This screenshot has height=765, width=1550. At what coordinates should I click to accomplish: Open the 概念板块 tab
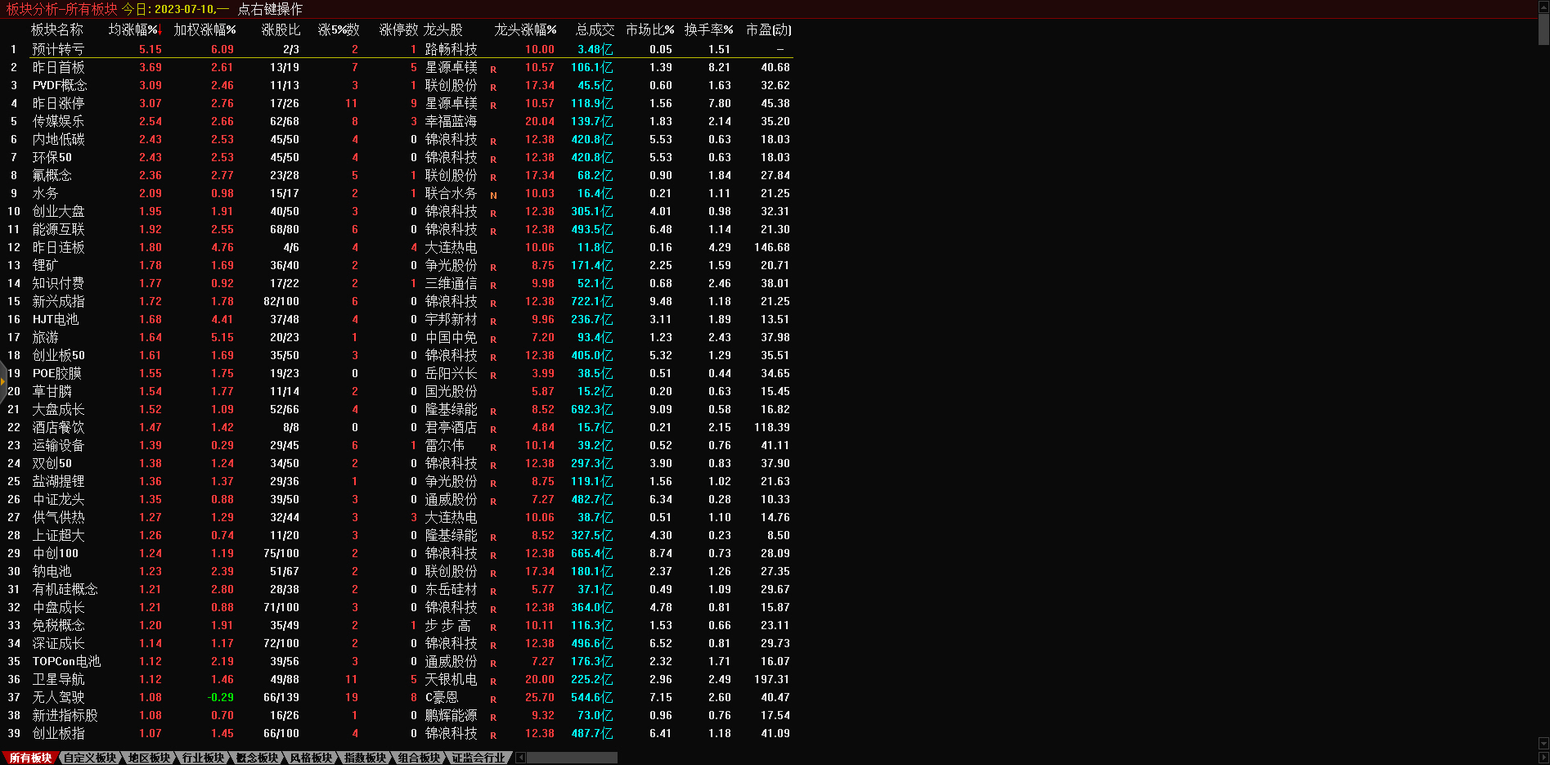pos(257,758)
